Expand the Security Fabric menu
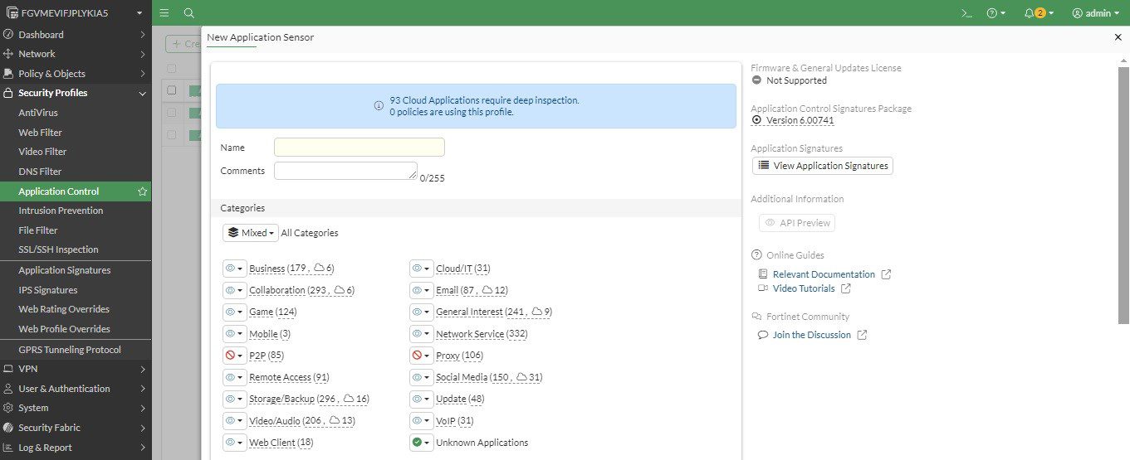Image resolution: width=1130 pixels, height=460 pixels. point(76,428)
